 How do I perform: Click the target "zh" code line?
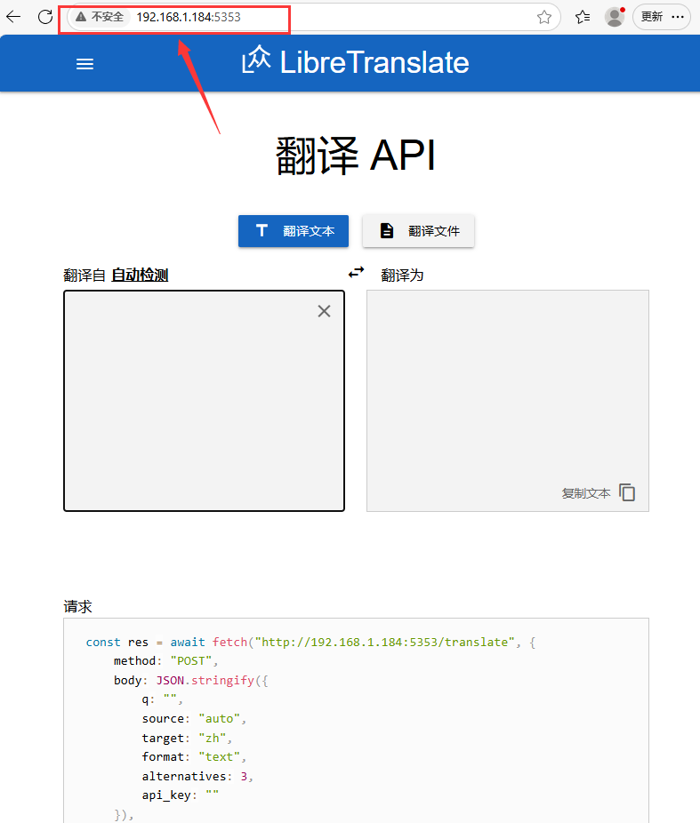pos(187,738)
